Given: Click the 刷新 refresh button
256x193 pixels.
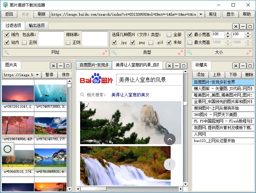Looking at the screenshot, I should pyautogui.click(x=41, y=14).
